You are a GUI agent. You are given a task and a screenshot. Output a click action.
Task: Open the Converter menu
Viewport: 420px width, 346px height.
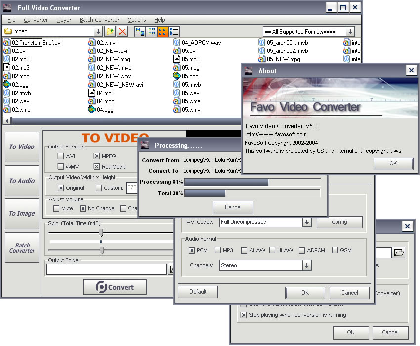[36, 20]
